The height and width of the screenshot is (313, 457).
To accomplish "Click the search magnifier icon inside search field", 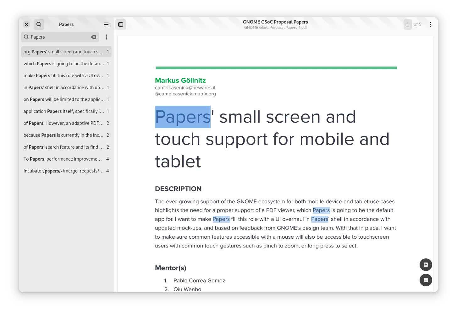I will 26,37.
